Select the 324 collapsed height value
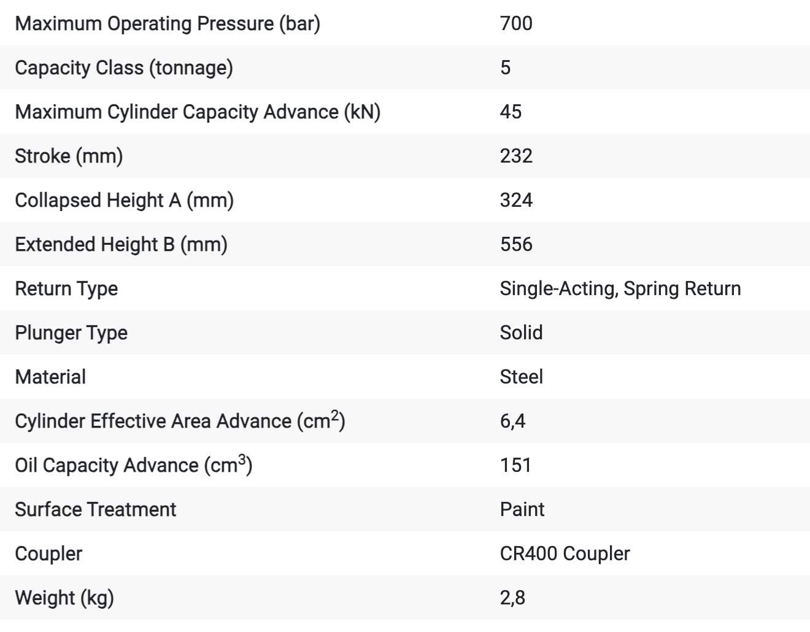 516,200
